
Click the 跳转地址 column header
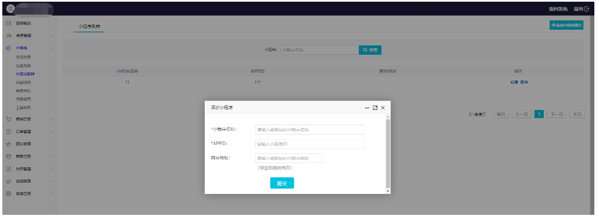point(388,71)
